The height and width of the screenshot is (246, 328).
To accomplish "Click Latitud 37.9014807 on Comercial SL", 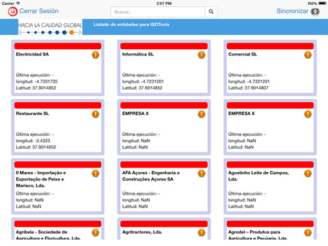I will [x=248, y=88].
